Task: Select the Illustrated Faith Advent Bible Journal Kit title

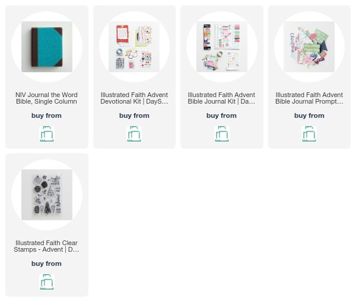Action: point(221,98)
